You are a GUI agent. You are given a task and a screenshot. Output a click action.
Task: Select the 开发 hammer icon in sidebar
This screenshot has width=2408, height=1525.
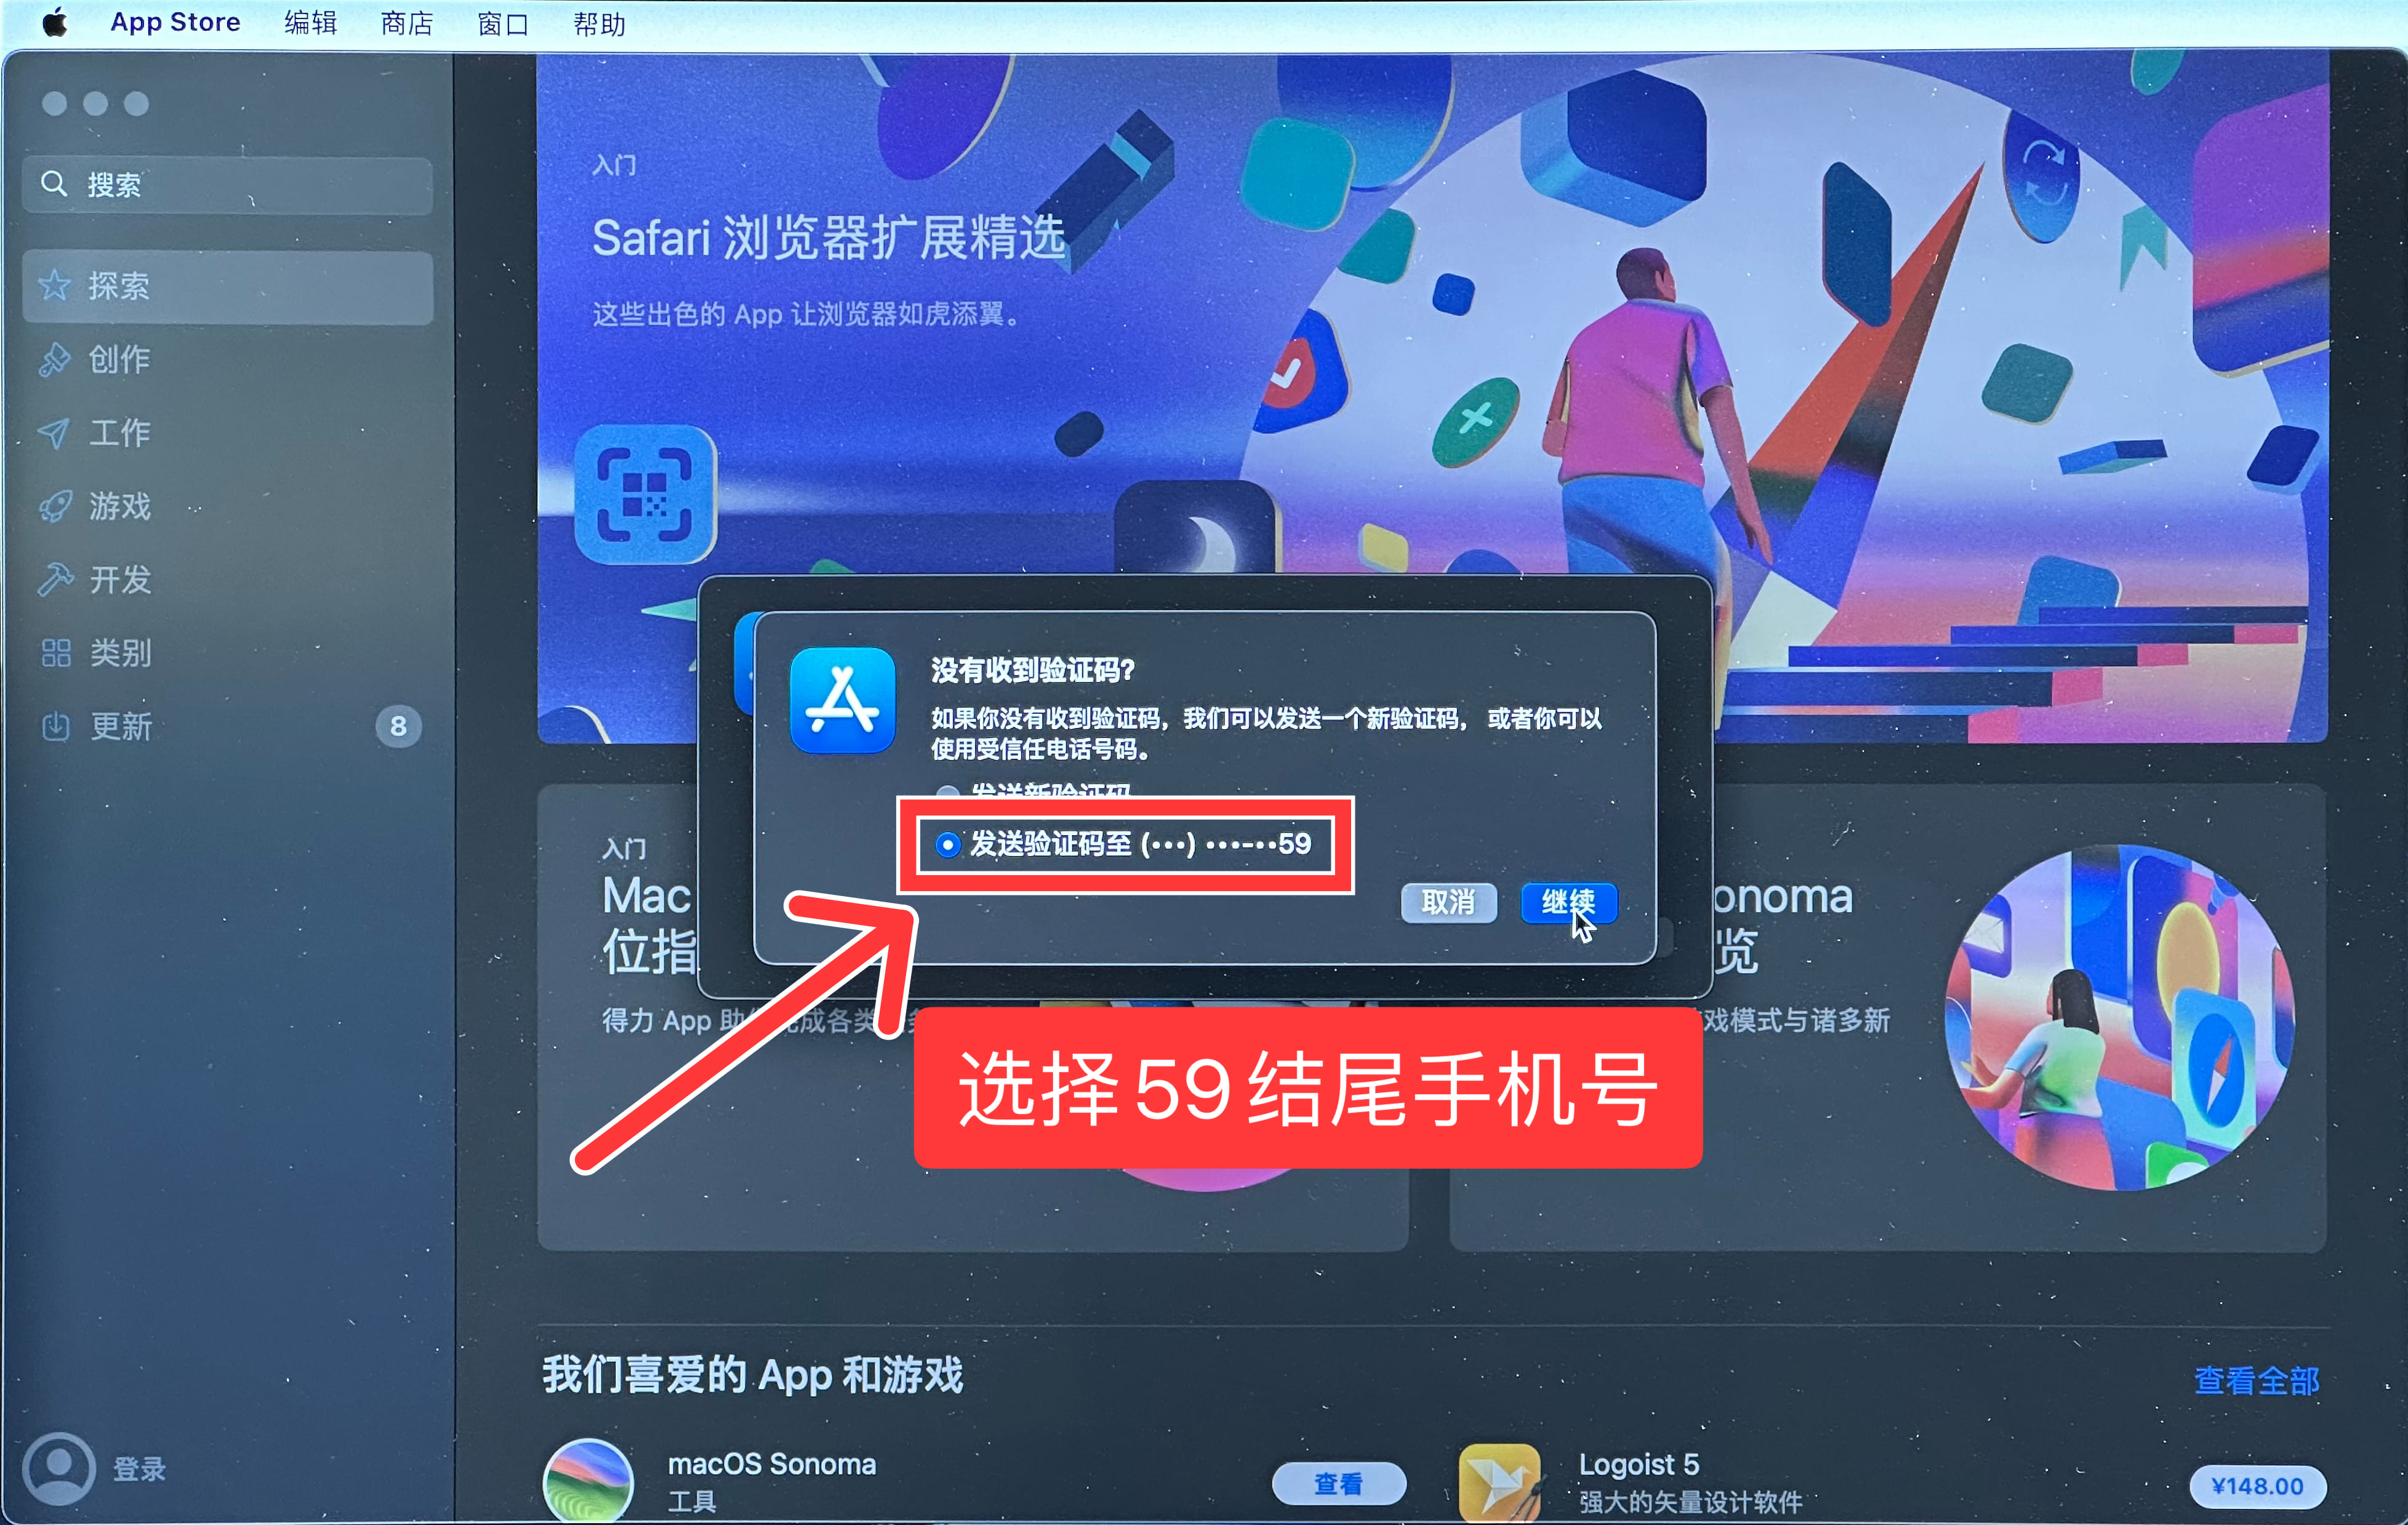click(x=55, y=579)
